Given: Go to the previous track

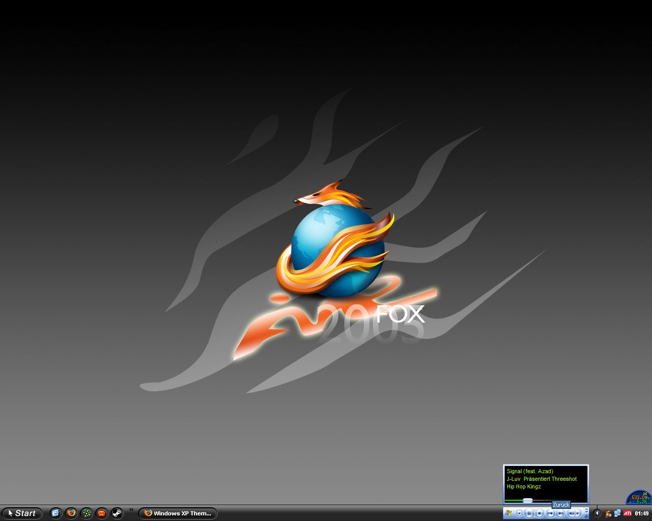Looking at the screenshot, I should click(551, 513).
